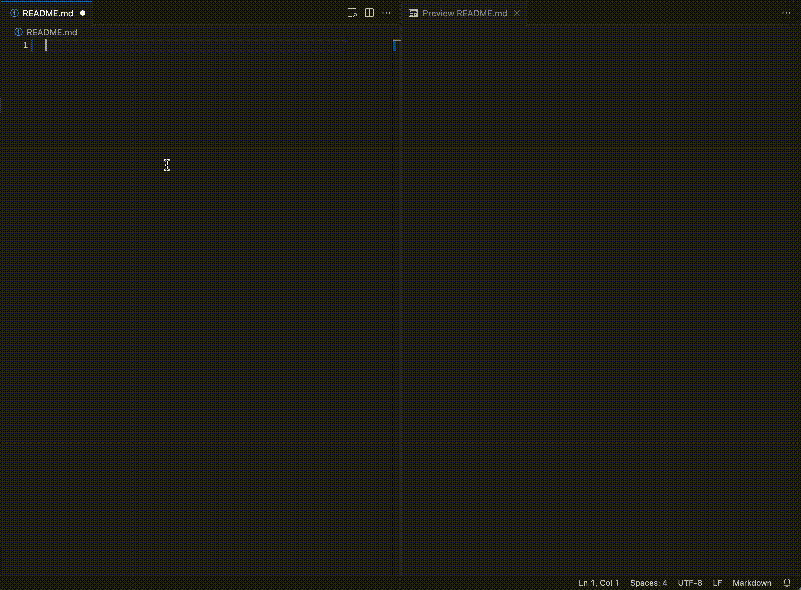
Task: Click the unsaved dot on README.md tab
Action: [83, 13]
